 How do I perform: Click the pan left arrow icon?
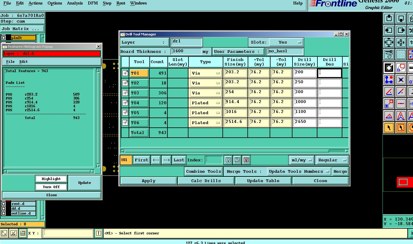pos(389,30)
